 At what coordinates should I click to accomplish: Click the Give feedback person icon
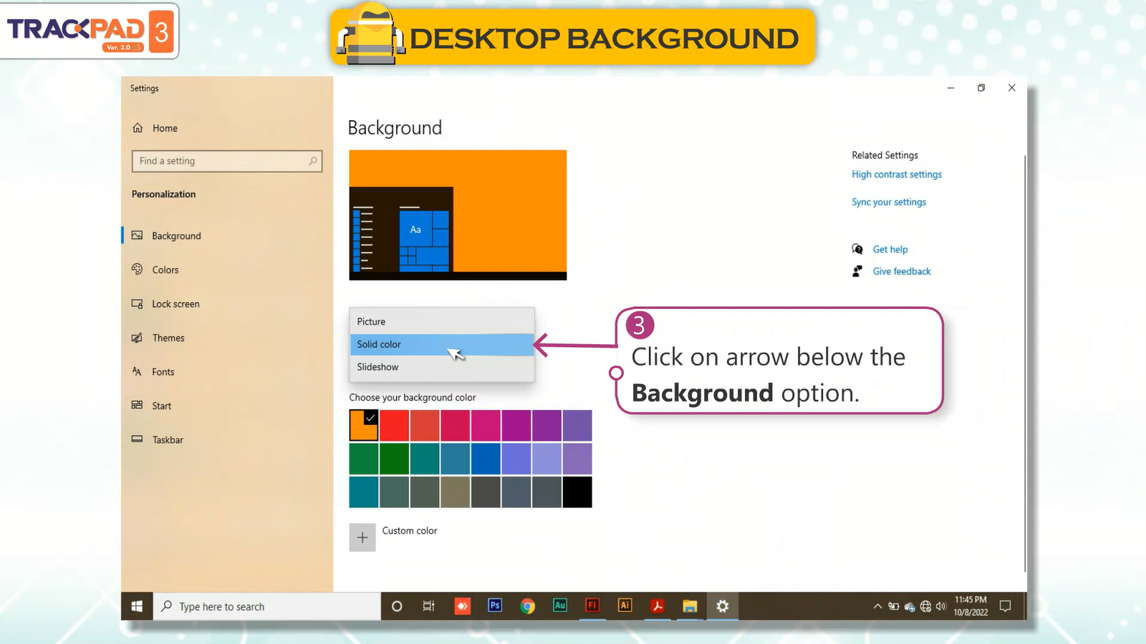coord(857,271)
